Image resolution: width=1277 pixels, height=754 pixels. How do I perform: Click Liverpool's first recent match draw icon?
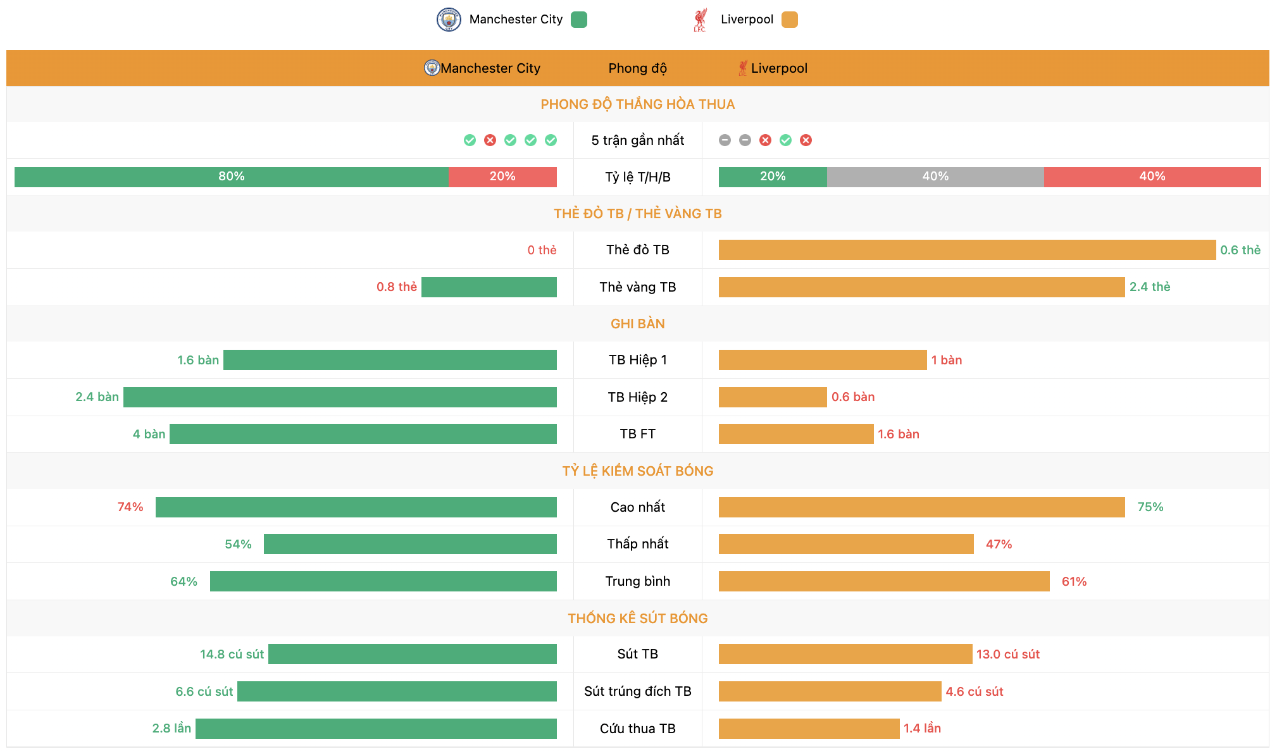(725, 140)
